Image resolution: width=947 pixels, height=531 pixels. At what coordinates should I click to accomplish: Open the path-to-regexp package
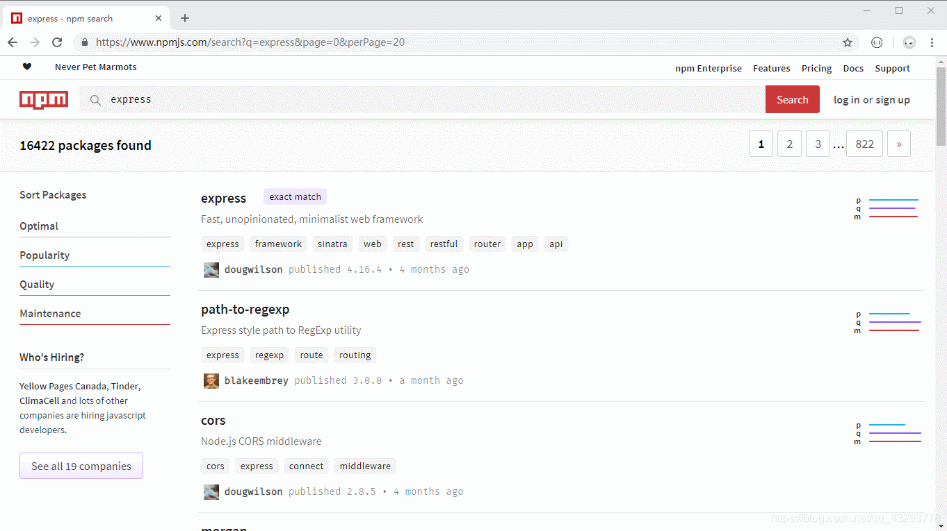[245, 309]
